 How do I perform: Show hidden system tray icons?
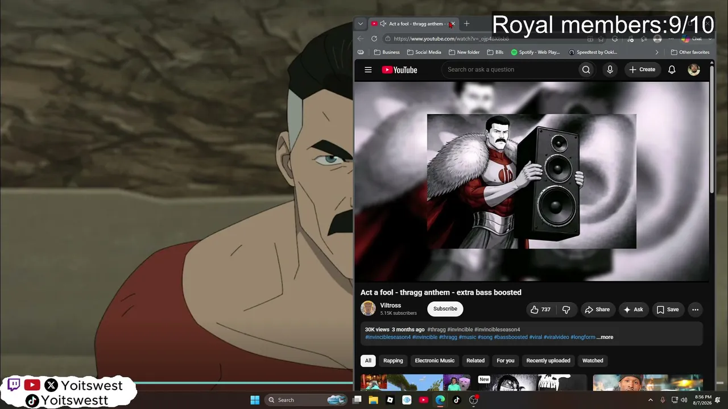(x=651, y=400)
